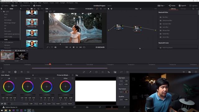Search the OpenFX library
This screenshot has width=199, height=112.
coord(193,9)
